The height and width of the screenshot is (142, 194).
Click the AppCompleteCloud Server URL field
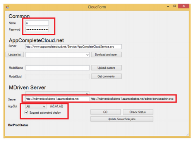coord(73,47)
